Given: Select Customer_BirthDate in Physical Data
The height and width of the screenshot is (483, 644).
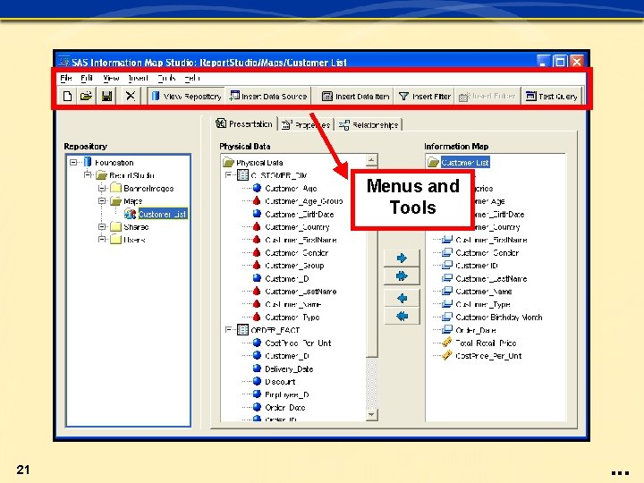Looking at the screenshot, I should coord(299,215).
